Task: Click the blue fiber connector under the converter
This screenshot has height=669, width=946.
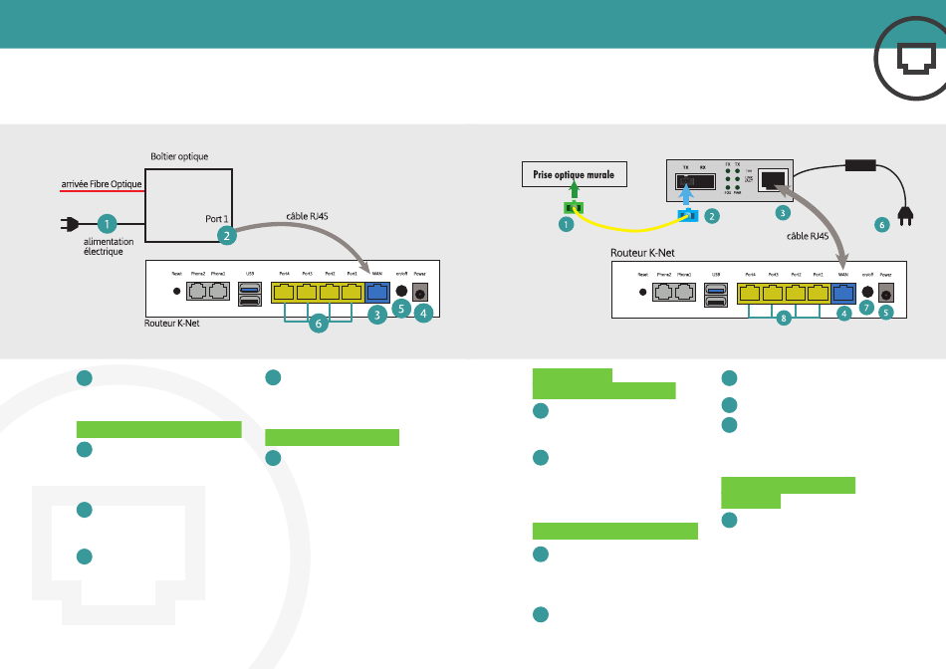Action: [688, 215]
